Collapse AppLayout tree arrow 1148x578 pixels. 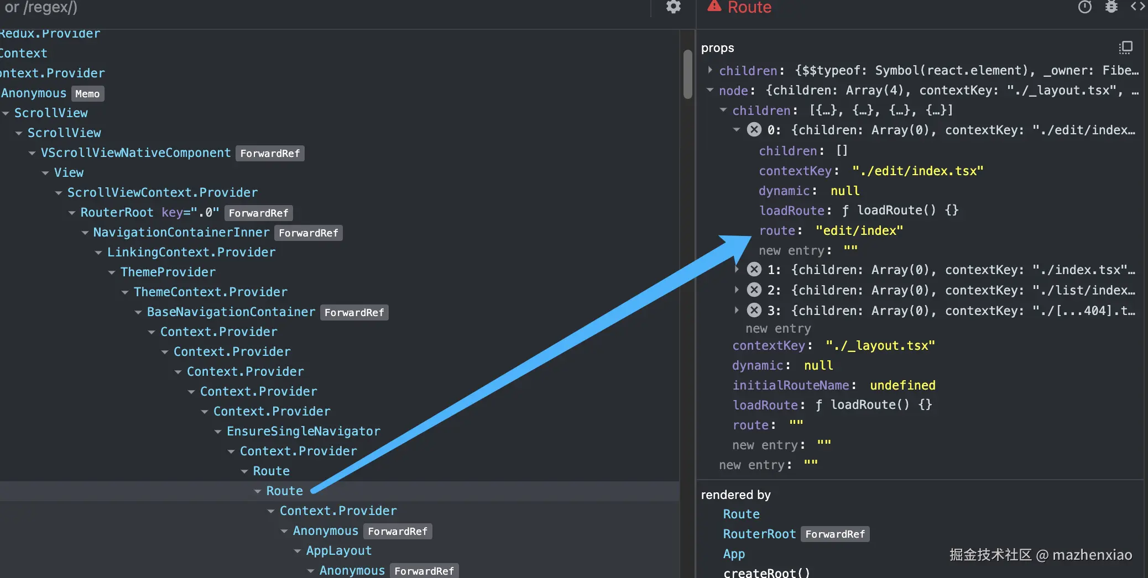click(298, 551)
